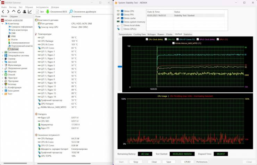The height and width of the screenshot is (165, 257).
Task: Click the Preferences button
Action: click(x=202, y=162)
